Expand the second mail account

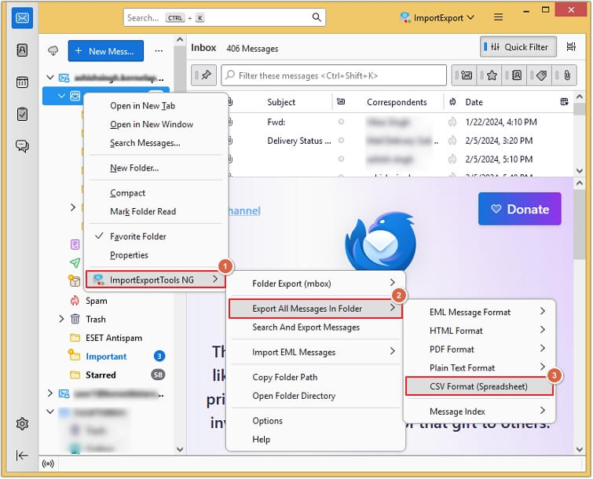pos(50,393)
